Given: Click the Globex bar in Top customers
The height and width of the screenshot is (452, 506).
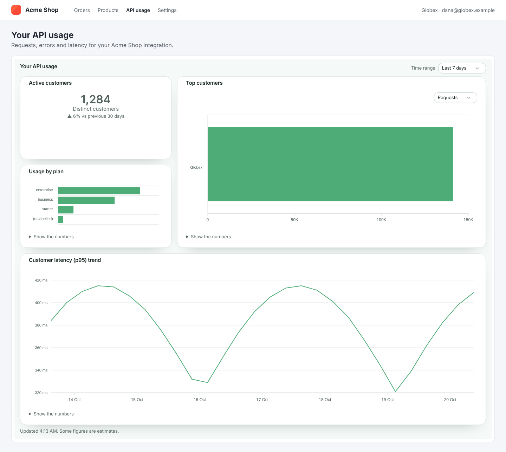Looking at the screenshot, I should (330, 164).
